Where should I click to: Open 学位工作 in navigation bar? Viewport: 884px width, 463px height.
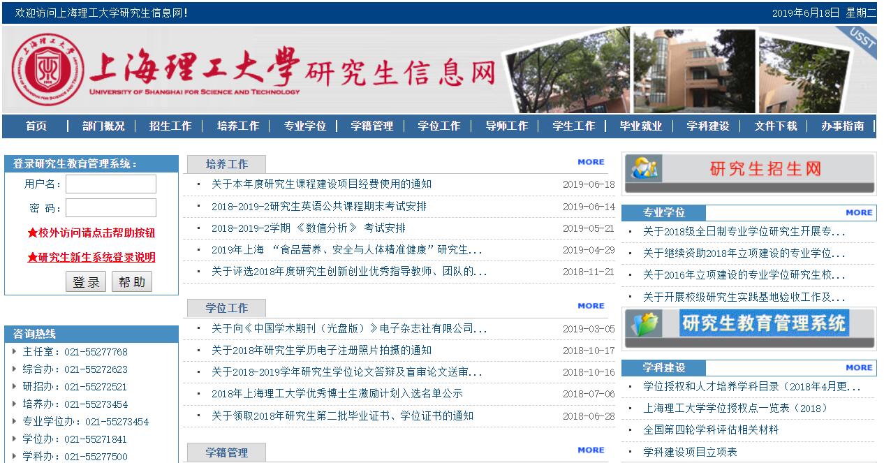[x=439, y=126]
